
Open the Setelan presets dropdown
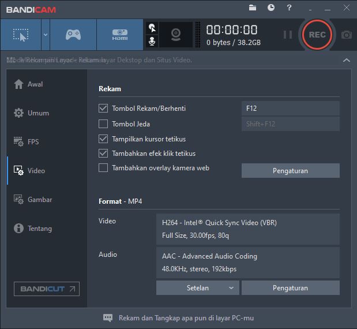click(198, 288)
